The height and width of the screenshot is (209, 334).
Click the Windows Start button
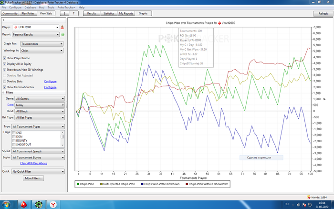pos(7,204)
